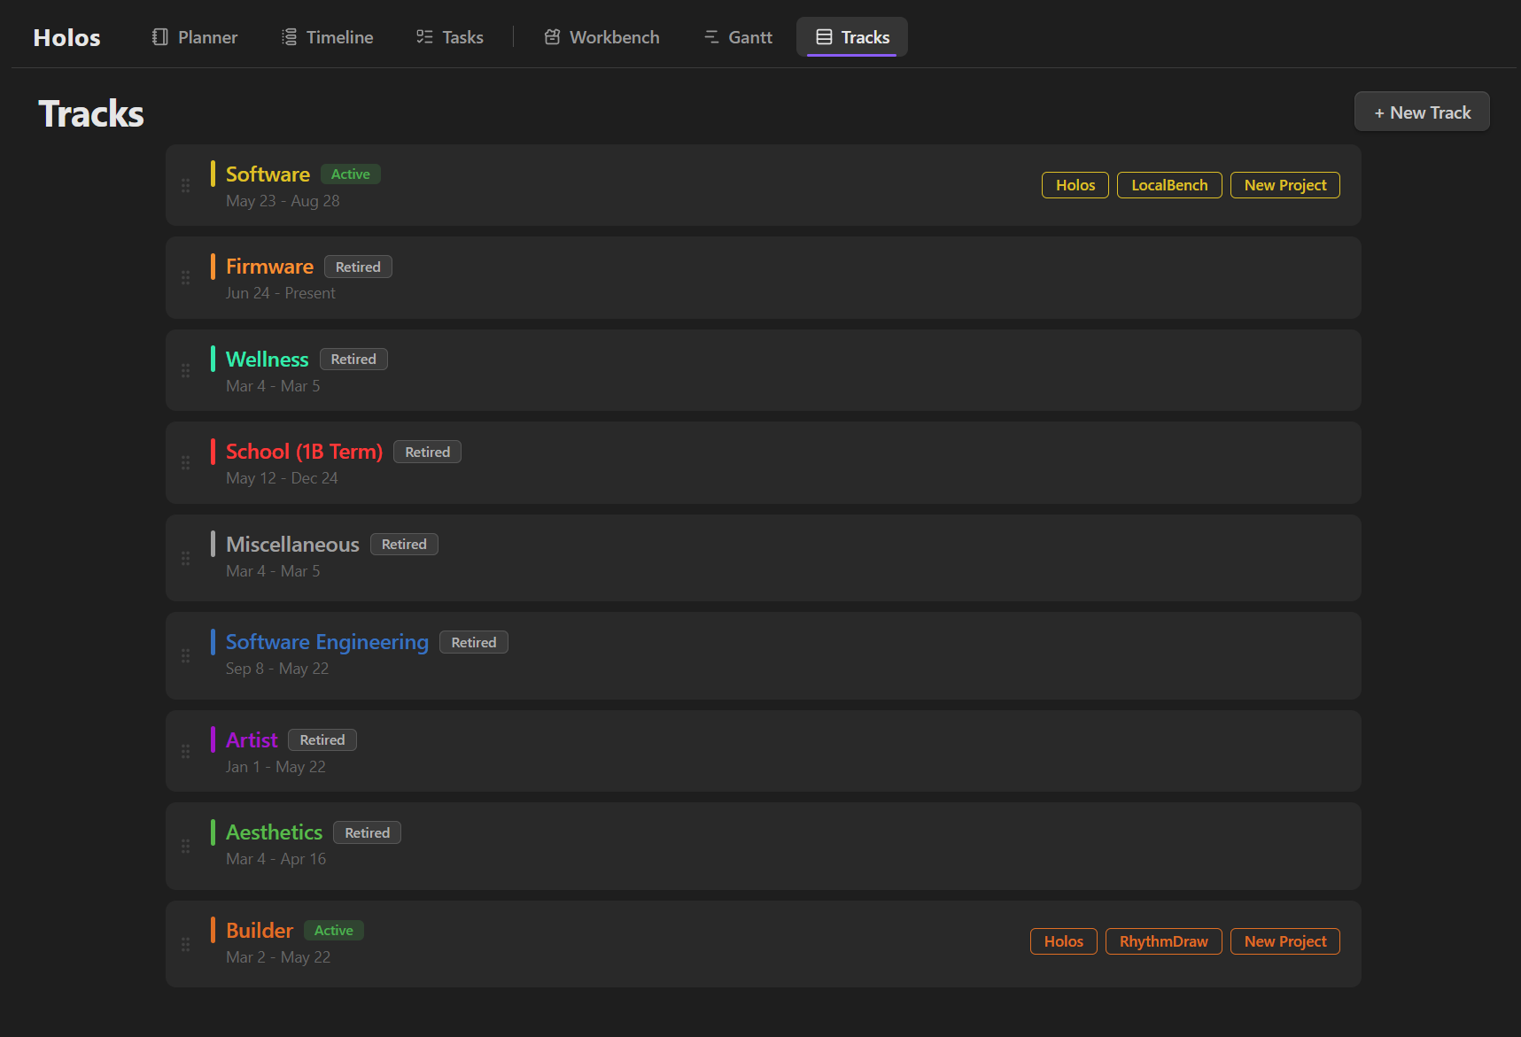
Task: Click the date range Sep 8 - May 22
Action: coord(277,669)
